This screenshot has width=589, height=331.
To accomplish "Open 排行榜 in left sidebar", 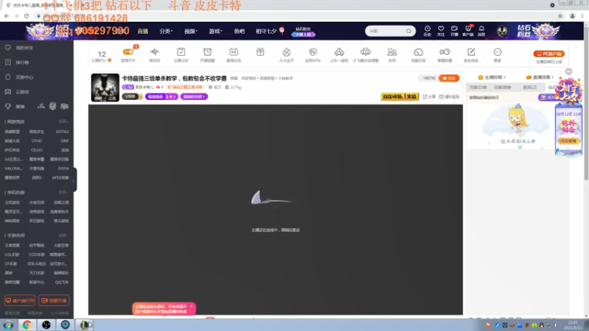I will [18, 63].
